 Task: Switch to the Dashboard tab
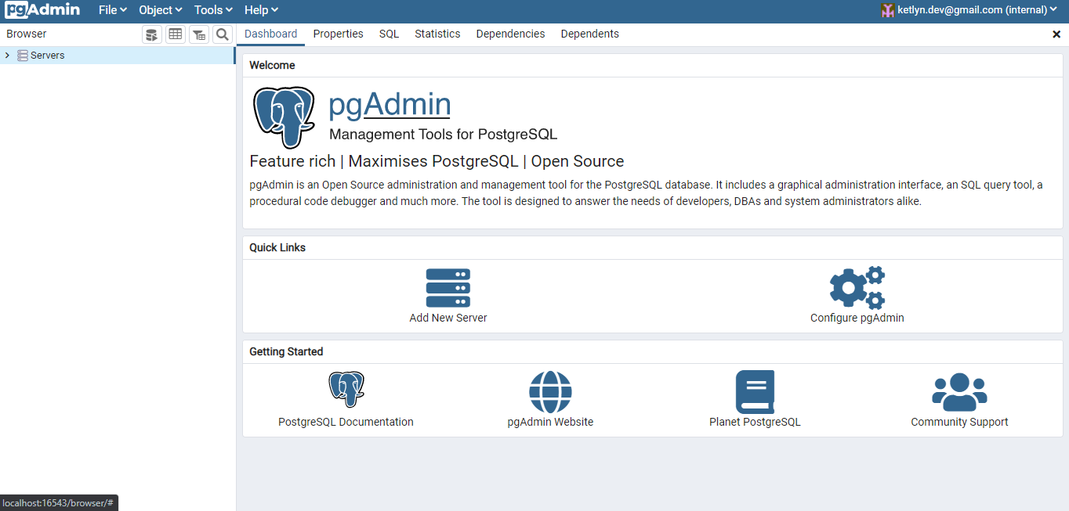click(x=270, y=34)
